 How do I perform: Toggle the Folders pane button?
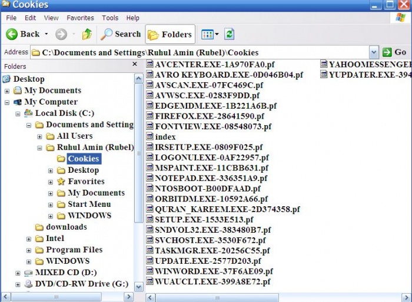[x=170, y=34]
